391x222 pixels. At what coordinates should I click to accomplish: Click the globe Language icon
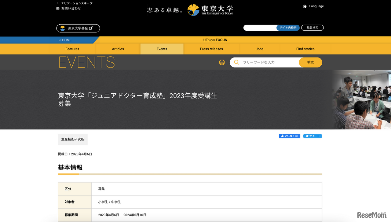click(305, 6)
